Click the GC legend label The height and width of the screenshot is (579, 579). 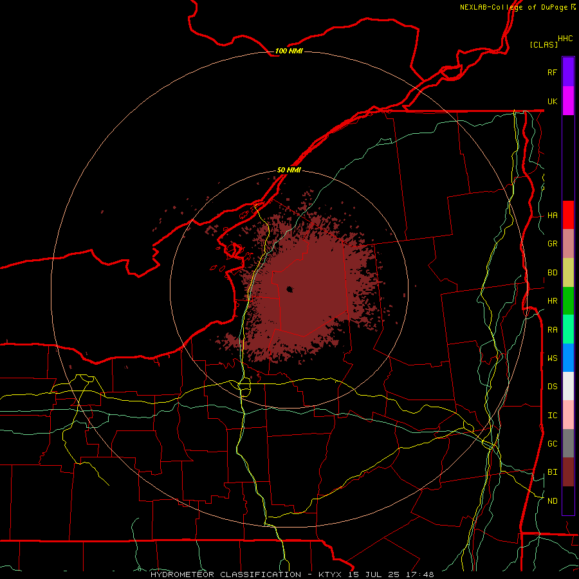(x=552, y=444)
